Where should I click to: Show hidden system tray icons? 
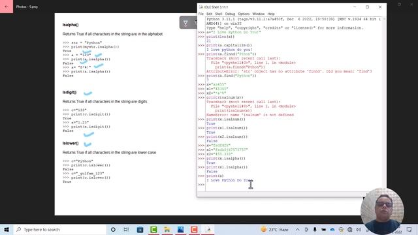[x=298, y=229]
